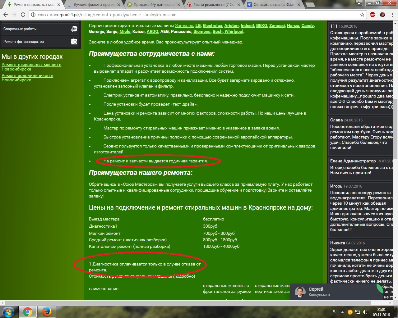Show hidden system tray icons
This screenshot has height=318, width=398.
[x=343, y=312]
